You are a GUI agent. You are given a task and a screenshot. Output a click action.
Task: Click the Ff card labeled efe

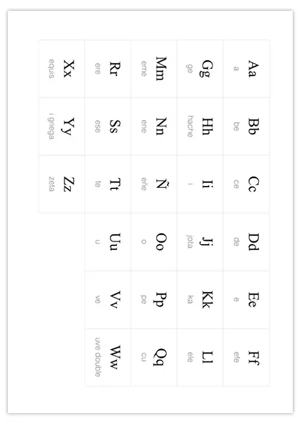pyautogui.click(x=246, y=357)
